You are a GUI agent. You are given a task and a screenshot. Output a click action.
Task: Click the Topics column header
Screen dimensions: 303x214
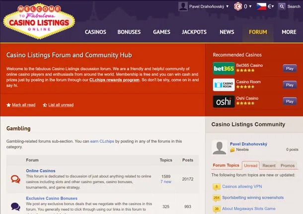click(x=166, y=160)
